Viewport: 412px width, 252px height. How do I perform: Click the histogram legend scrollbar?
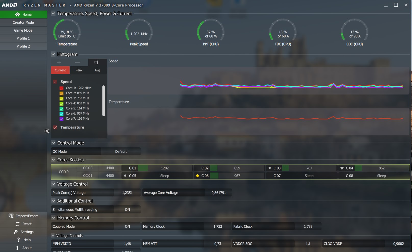tap(104, 101)
